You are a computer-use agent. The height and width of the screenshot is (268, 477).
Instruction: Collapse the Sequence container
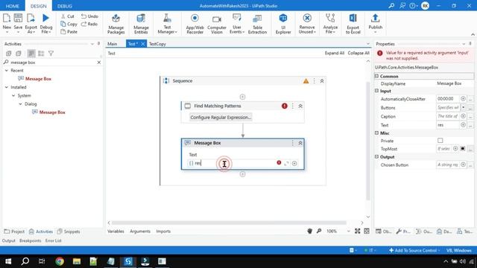click(322, 81)
